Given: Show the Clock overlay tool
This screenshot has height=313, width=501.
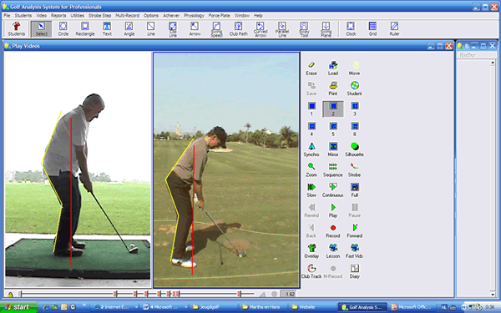Looking at the screenshot, I should tap(351, 29).
